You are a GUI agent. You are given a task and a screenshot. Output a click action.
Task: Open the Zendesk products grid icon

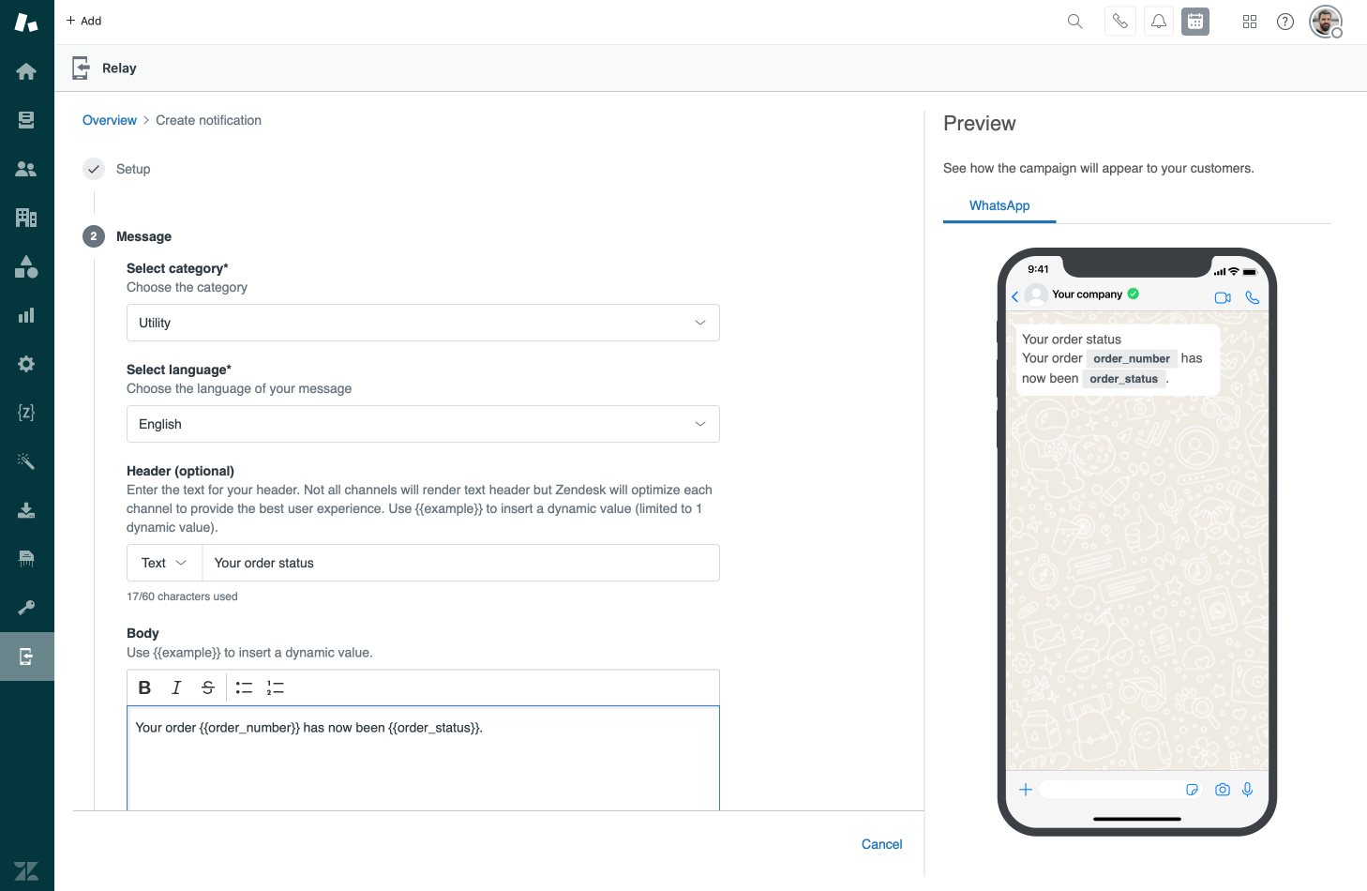point(1250,22)
